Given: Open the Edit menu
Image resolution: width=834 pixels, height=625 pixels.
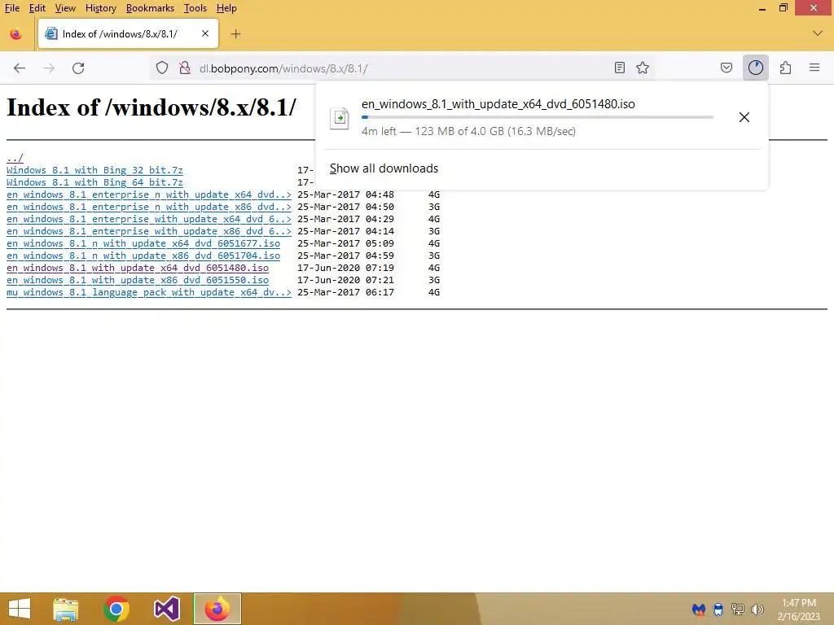Looking at the screenshot, I should (x=37, y=8).
